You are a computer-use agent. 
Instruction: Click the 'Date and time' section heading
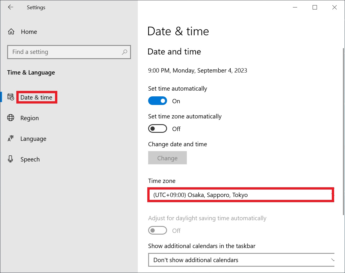click(x=174, y=52)
